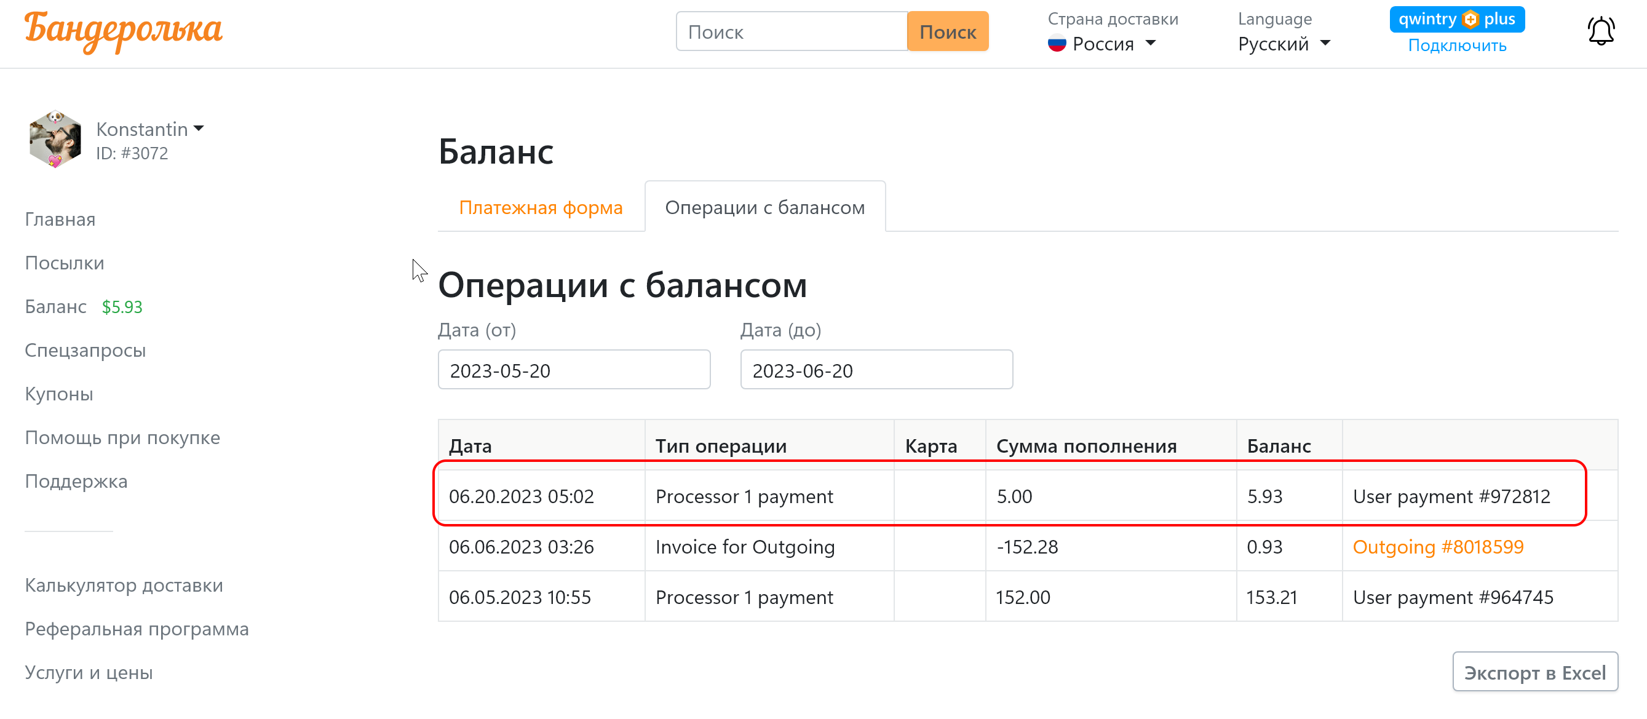This screenshot has height=719, width=1647.
Task: Open the Купоны sidebar item
Action: coord(59,394)
